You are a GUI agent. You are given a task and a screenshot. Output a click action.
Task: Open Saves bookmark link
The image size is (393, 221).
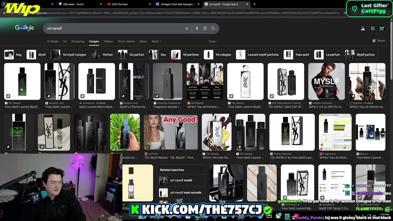pos(379,41)
